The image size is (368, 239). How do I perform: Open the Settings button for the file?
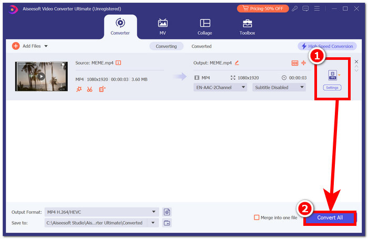[332, 88]
